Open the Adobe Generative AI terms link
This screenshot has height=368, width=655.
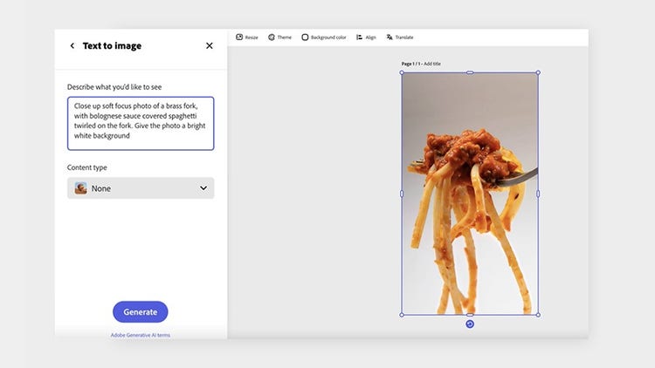tap(141, 335)
